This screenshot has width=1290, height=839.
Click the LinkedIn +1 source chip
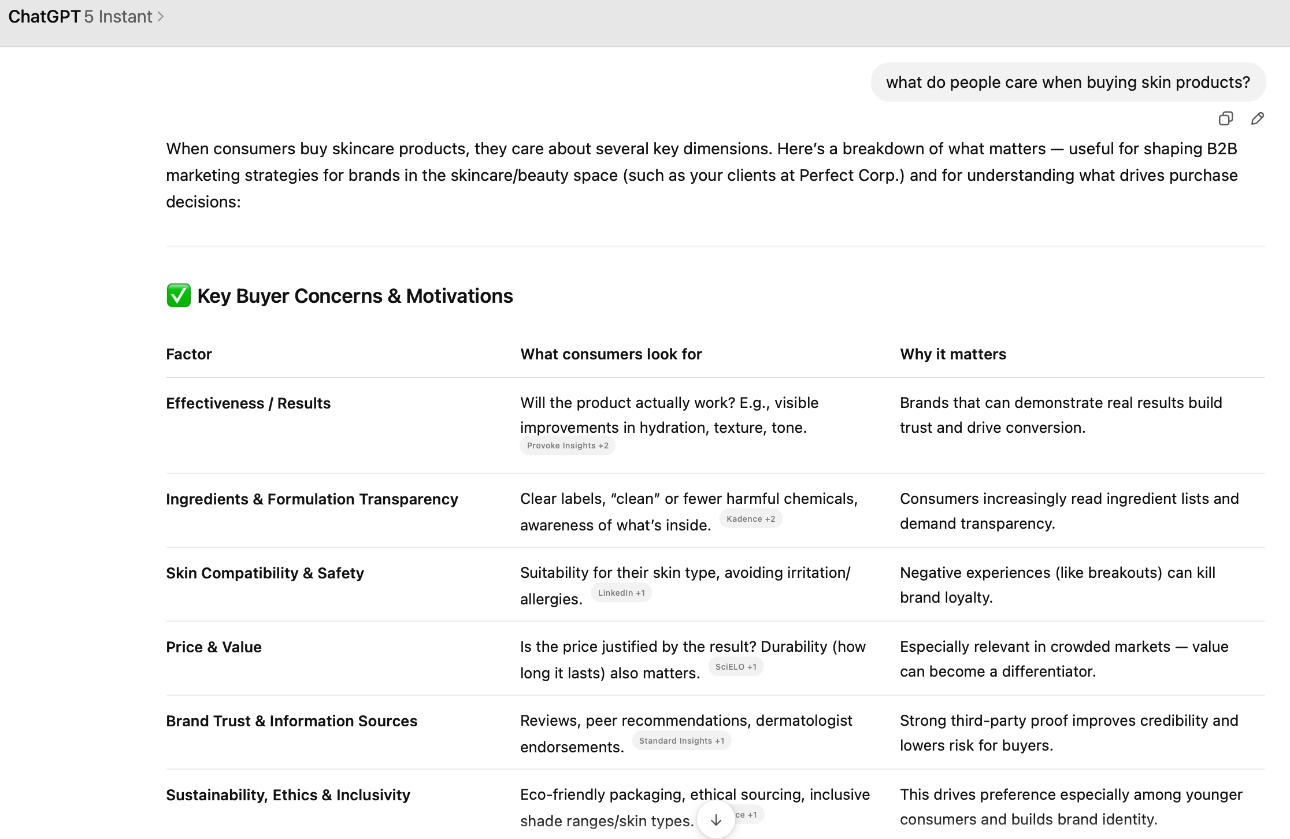pyautogui.click(x=621, y=593)
